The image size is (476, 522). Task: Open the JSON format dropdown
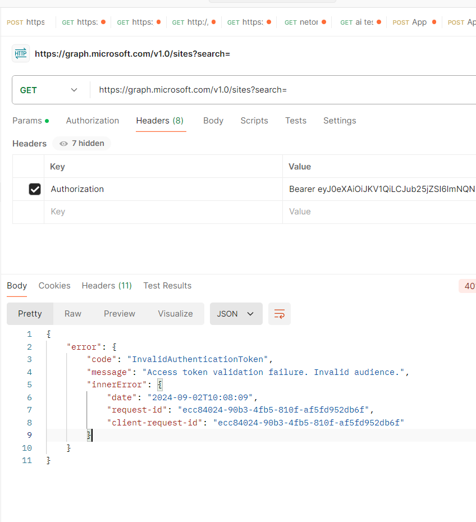pyautogui.click(x=236, y=314)
